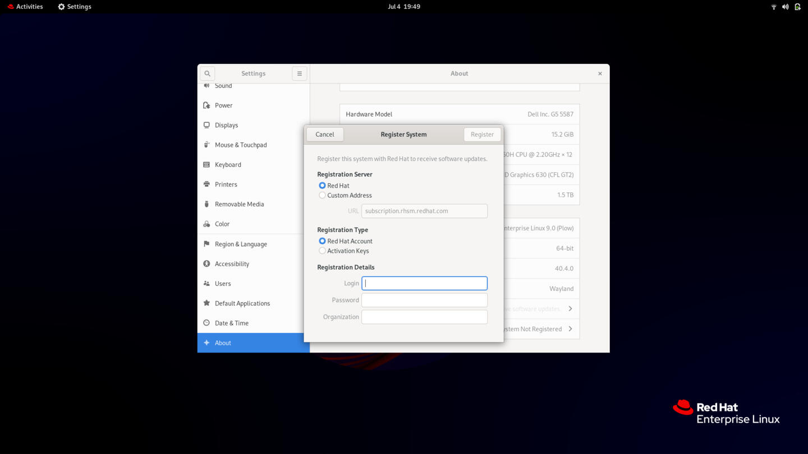
Task: Click the Color icon in sidebar
Action: [x=206, y=224]
